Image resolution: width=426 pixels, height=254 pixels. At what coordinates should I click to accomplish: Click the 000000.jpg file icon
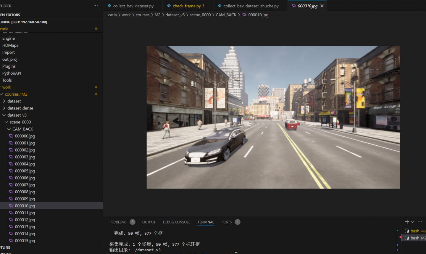tap(11, 136)
